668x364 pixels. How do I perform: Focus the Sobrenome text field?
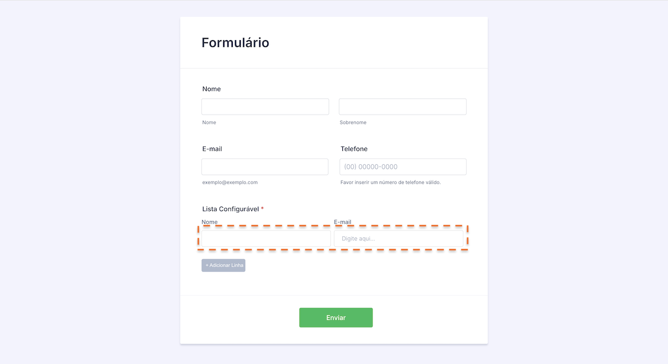point(402,107)
